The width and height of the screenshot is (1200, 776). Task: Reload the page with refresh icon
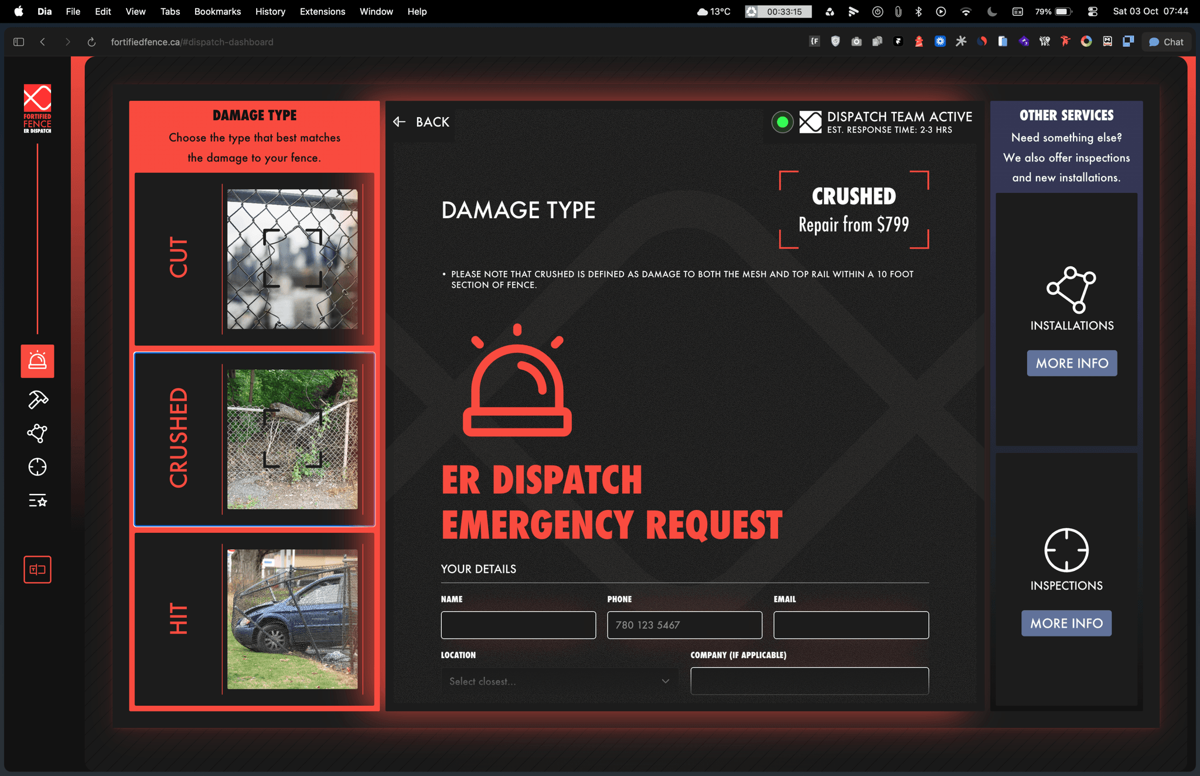(x=91, y=42)
